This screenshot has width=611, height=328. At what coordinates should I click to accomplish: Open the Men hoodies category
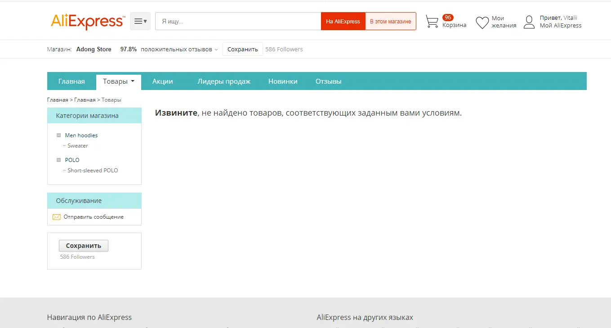coord(81,135)
